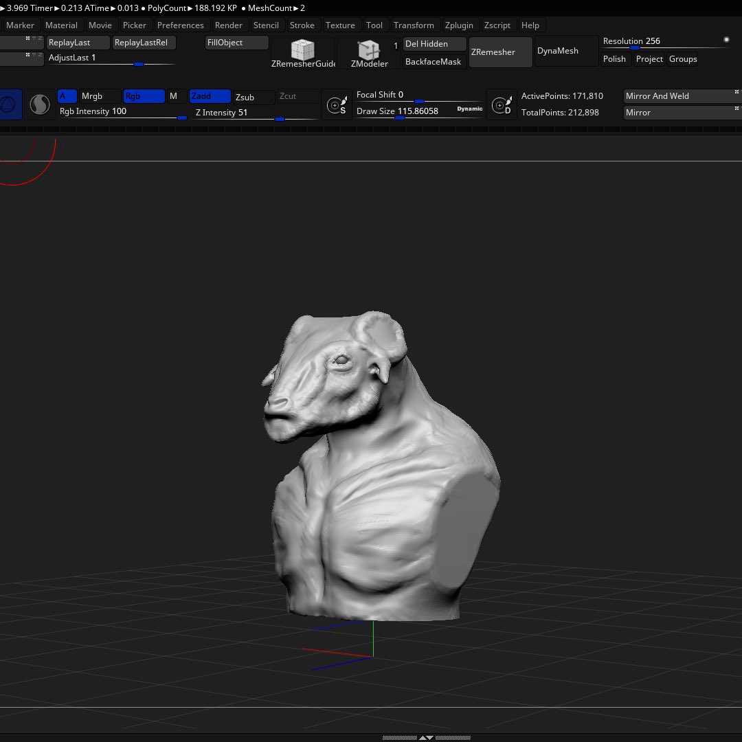Toggle the Mrgb mode button

coord(100,96)
